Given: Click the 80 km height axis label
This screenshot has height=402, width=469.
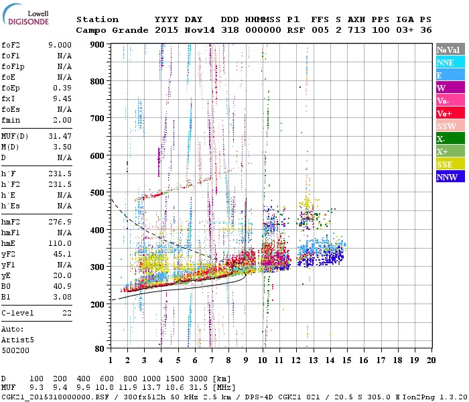Looking at the screenshot, I should pos(100,348).
